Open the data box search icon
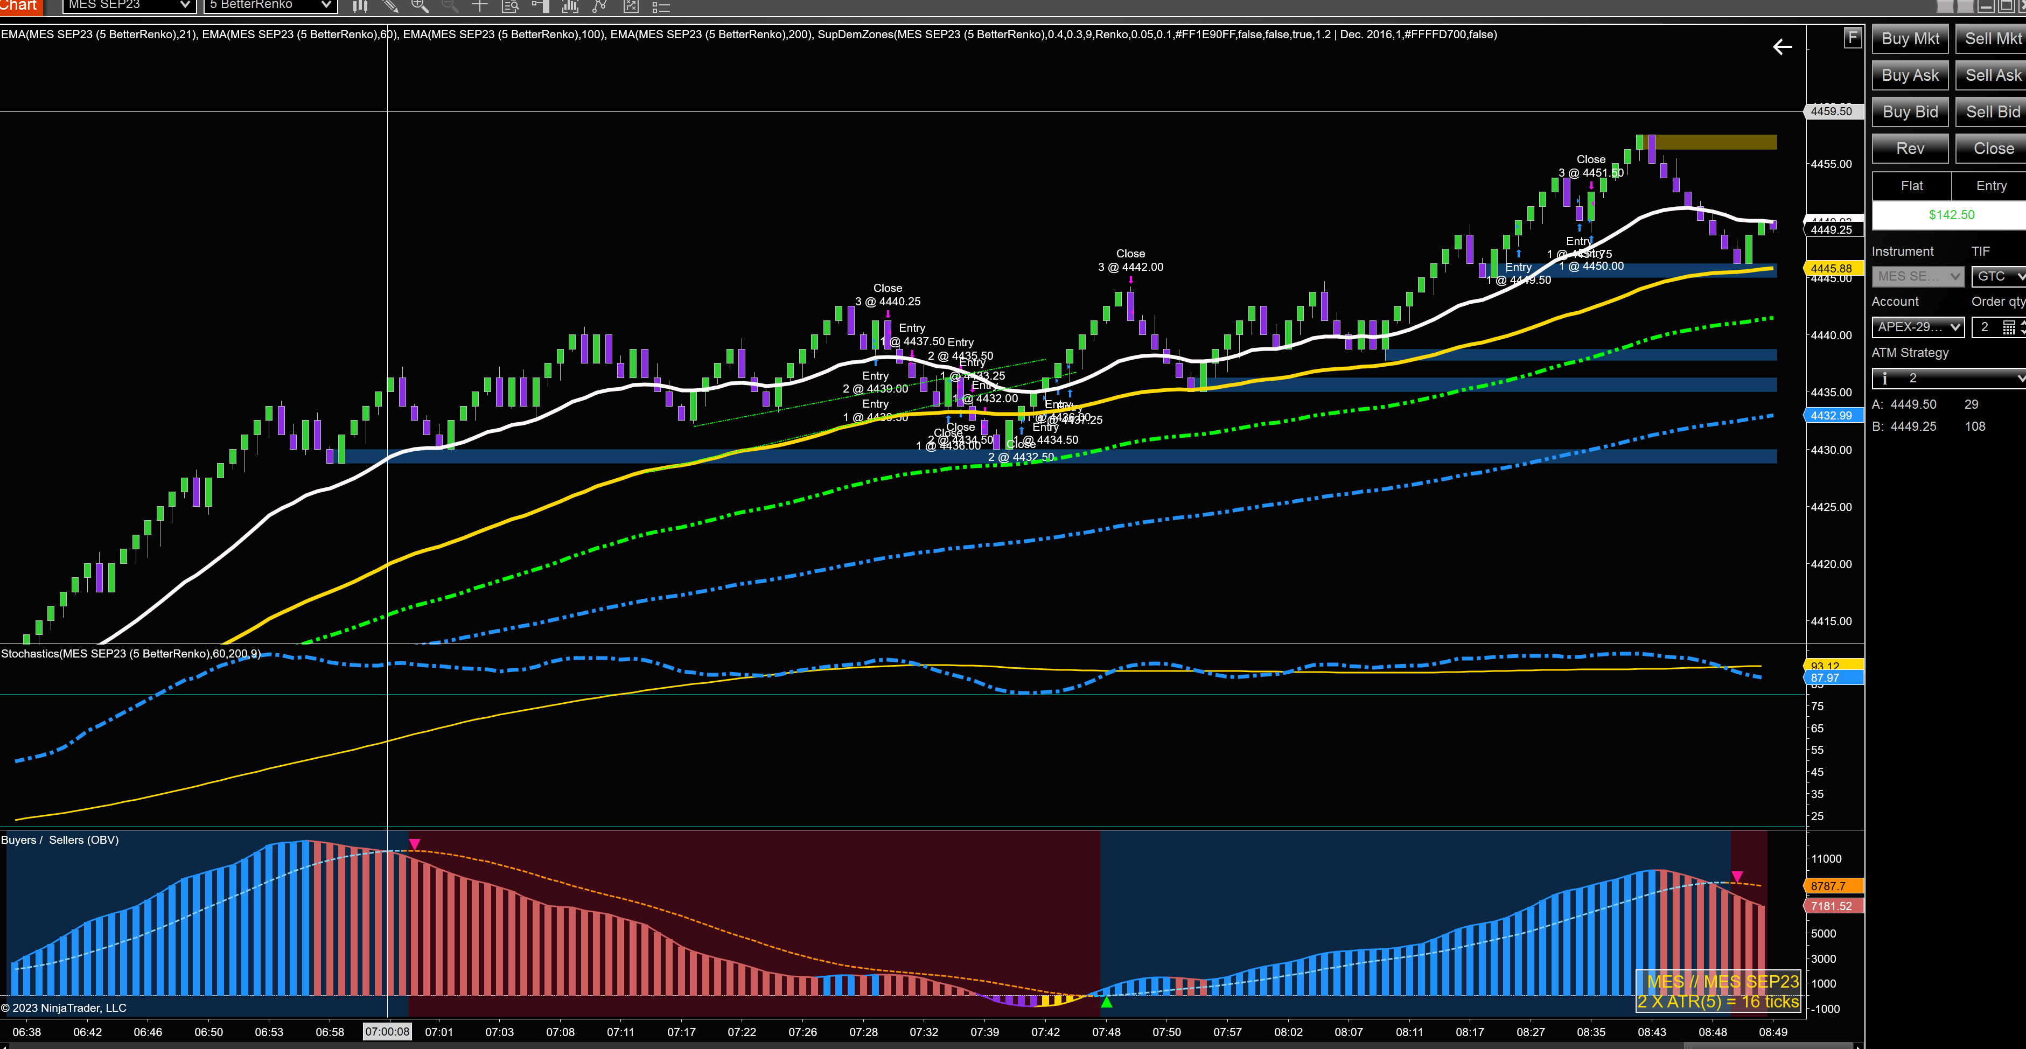Screen dimensions: 2026x1049 511,6
